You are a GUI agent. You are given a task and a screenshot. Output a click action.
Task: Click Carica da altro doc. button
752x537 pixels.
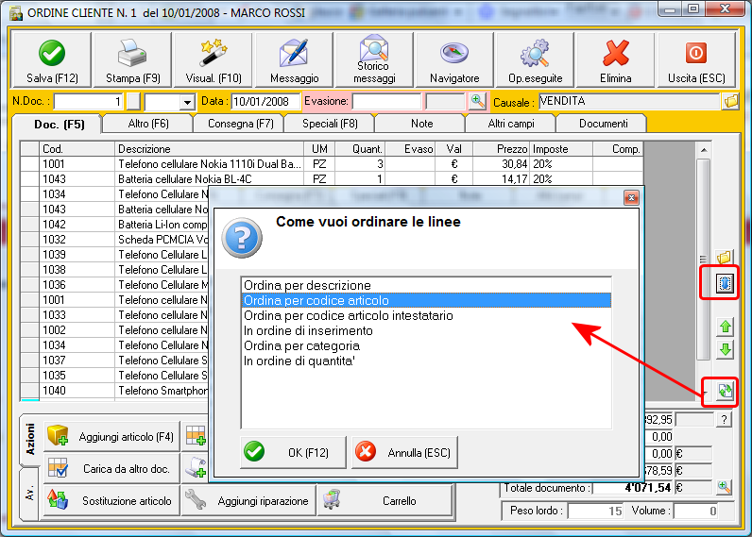[x=111, y=468]
